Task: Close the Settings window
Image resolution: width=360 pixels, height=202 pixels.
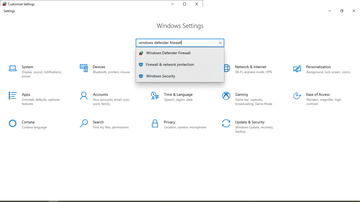Action: 354,11
